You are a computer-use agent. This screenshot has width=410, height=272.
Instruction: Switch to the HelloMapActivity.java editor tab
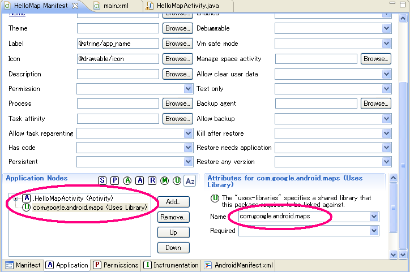[188, 6]
